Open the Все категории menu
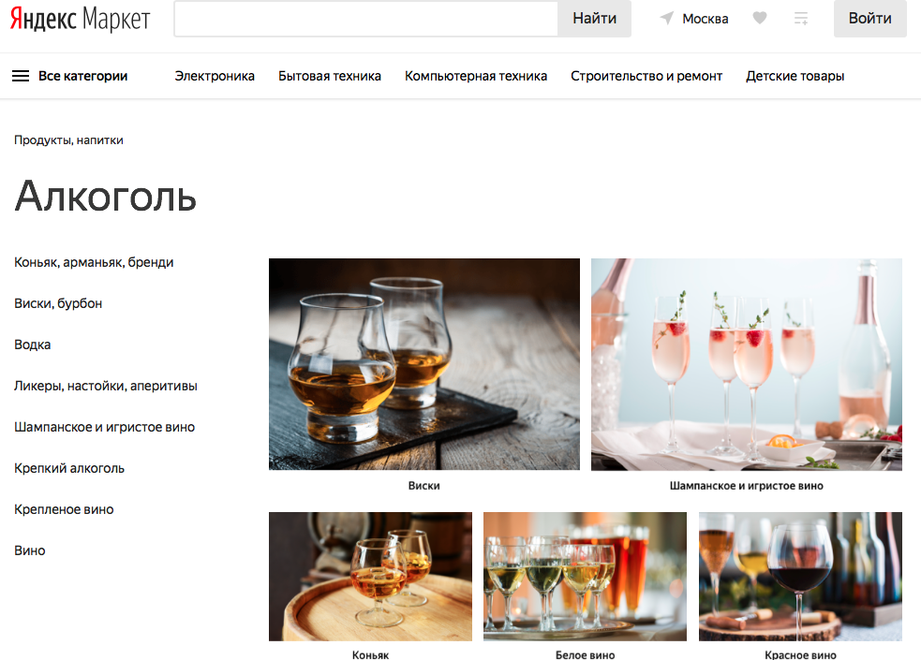921x660 pixels. coord(82,76)
